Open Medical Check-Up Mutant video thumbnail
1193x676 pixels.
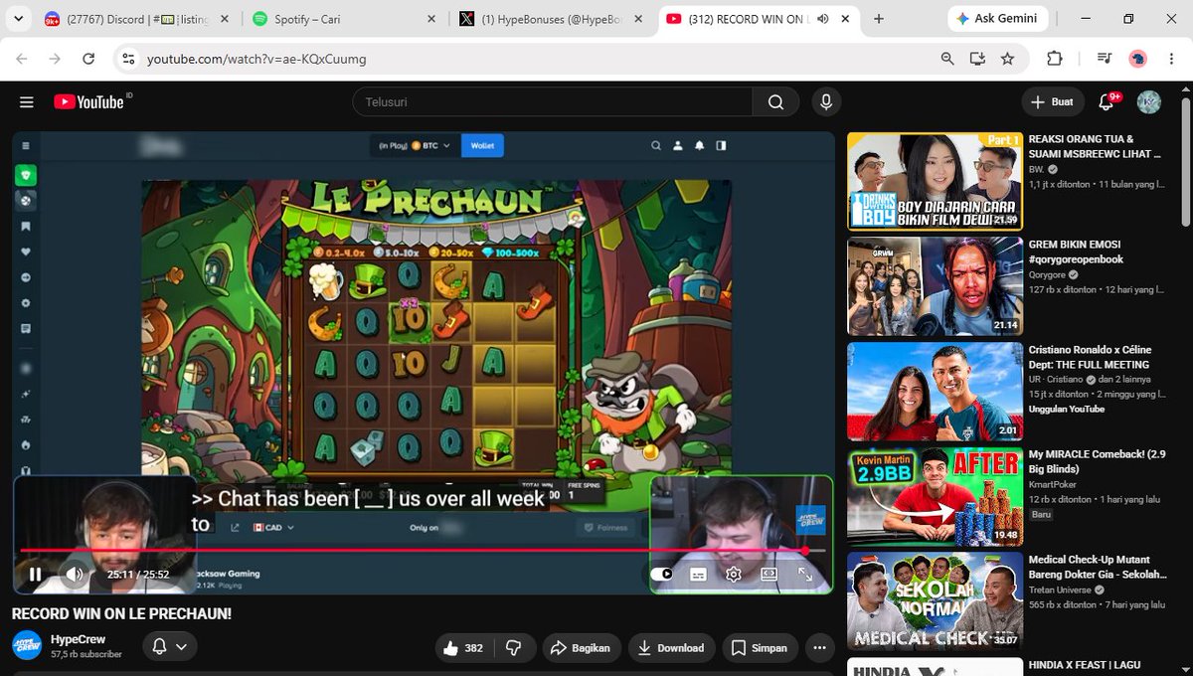point(935,600)
